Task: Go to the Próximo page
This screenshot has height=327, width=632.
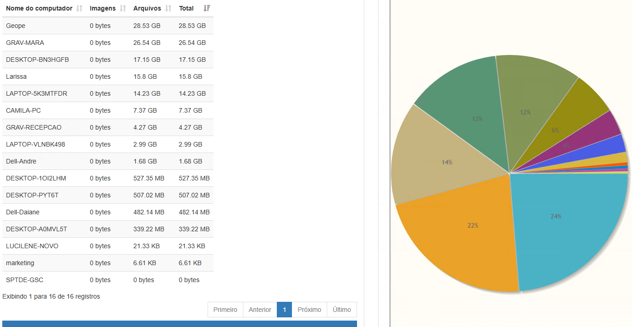Action: coord(309,310)
